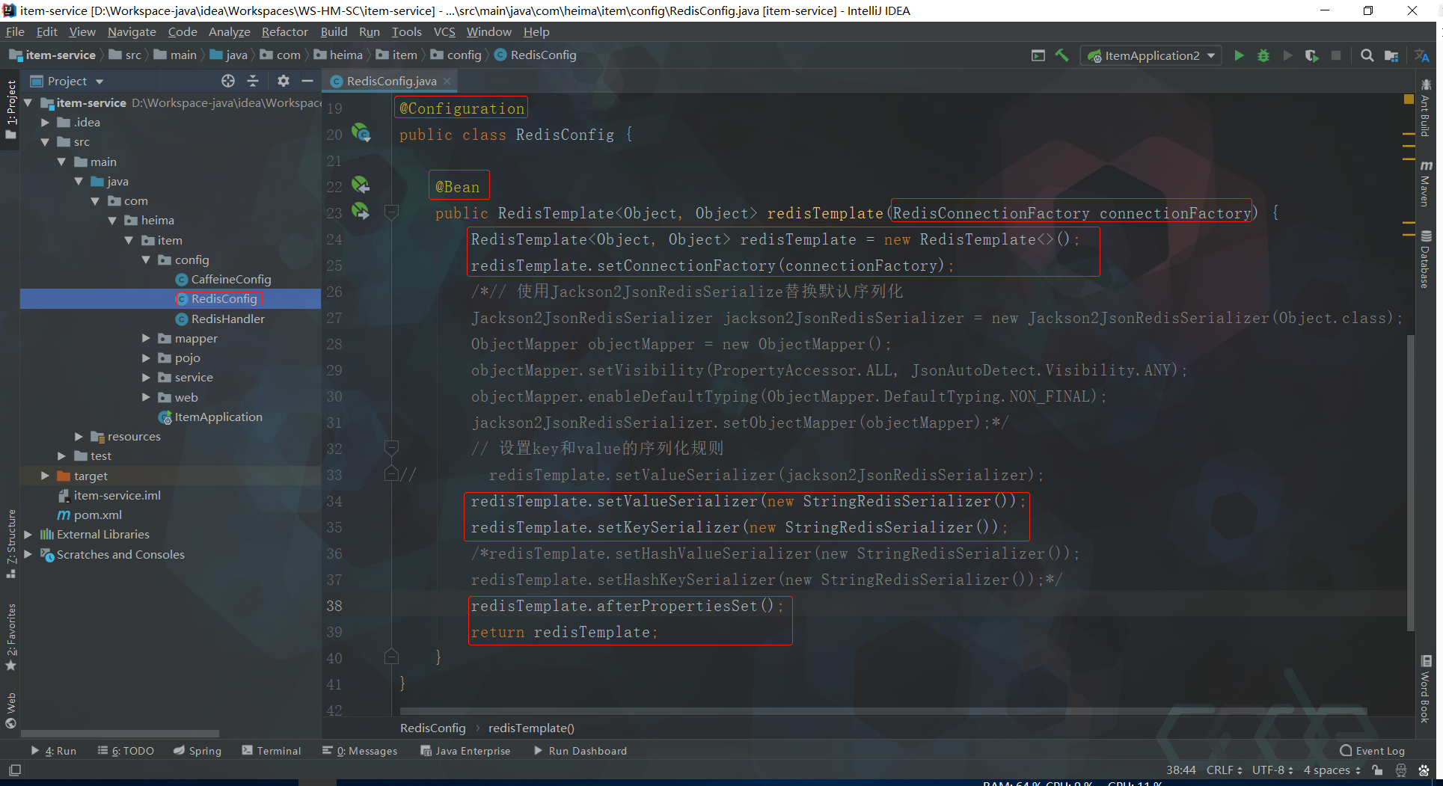Toggle fold marker at line 40
Image resolution: width=1443 pixels, height=786 pixels.
click(x=391, y=657)
